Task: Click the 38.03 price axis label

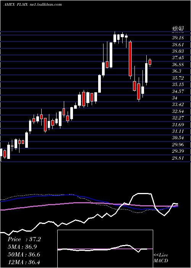Action: pyautogui.click(x=178, y=51)
